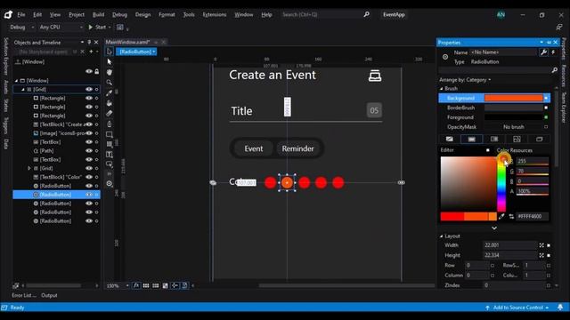Click the new storyboard plus icon
Viewport: 570px width, 320px height.
[91, 52]
